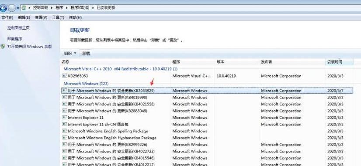The width and height of the screenshot is (361, 166).
Task: Select update KB2999226 entry
Action: click(108, 145)
